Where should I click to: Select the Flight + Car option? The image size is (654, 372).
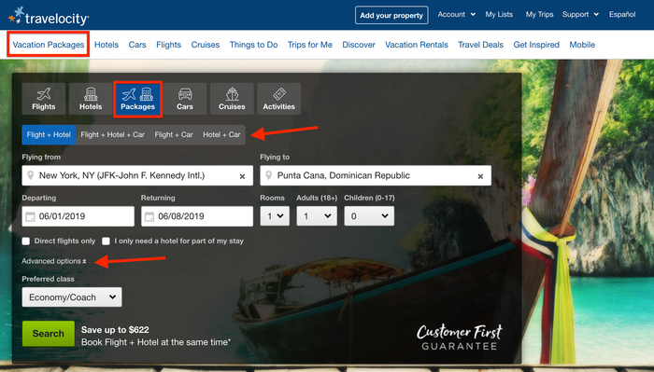point(174,135)
